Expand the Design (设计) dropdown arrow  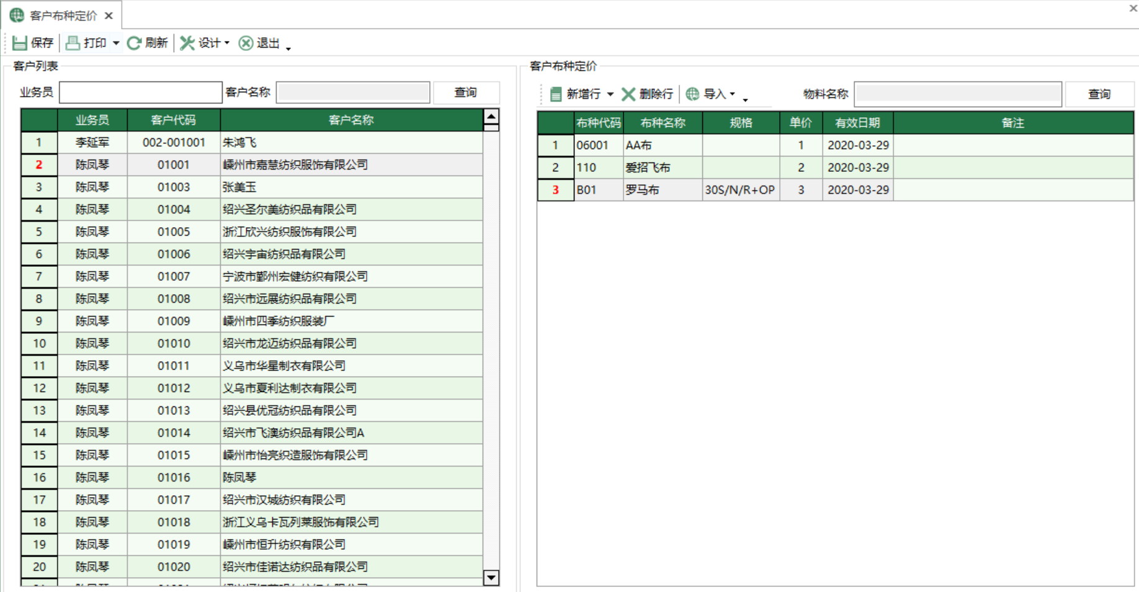click(x=227, y=43)
